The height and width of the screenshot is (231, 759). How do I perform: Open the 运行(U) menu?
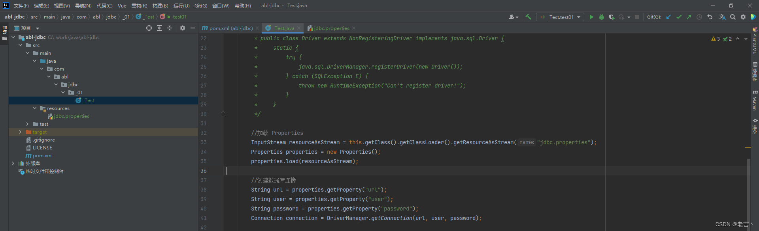(x=181, y=6)
